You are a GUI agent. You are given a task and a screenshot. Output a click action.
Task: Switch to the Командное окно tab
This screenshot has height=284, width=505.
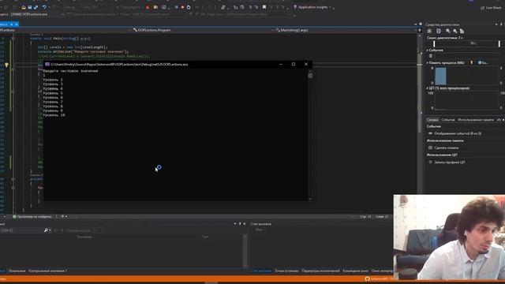tap(355, 271)
